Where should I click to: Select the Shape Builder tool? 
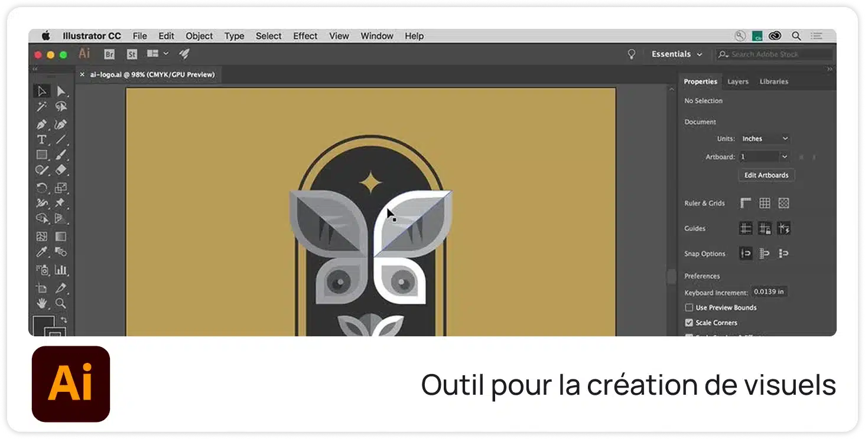[42, 219]
